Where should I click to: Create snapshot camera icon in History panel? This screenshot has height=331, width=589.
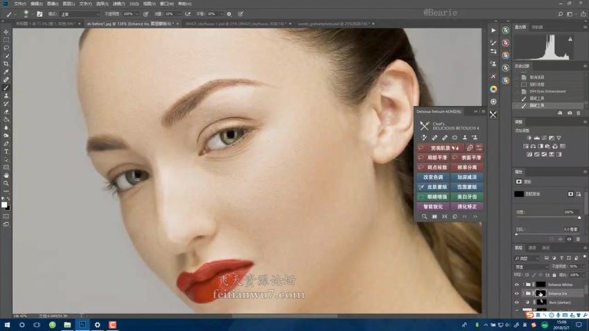570,113
